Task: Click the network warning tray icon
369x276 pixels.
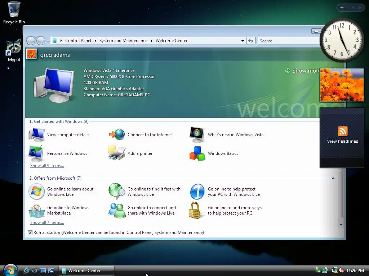Action: [x=334, y=270]
